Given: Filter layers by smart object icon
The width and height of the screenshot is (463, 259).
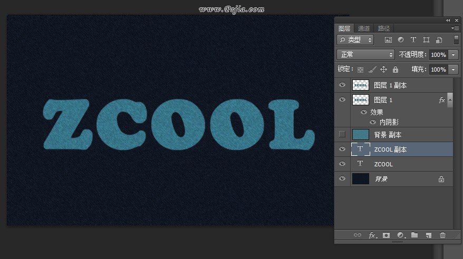Looking at the screenshot, I should (439, 40).
